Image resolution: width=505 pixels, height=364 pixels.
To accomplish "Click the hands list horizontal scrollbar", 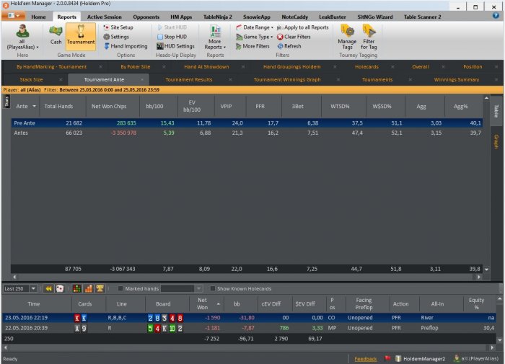I will click(249, 347).
